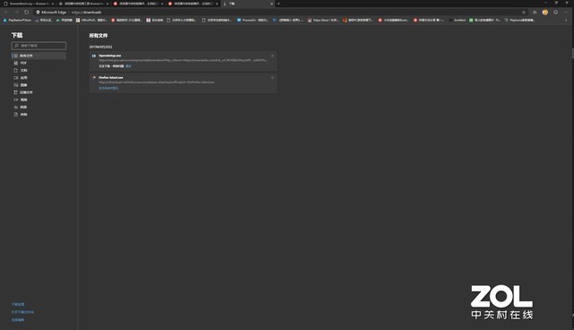
Task: Filter downloads by 音频 audio
Action: pyautogui.click(x=39, y=107)
